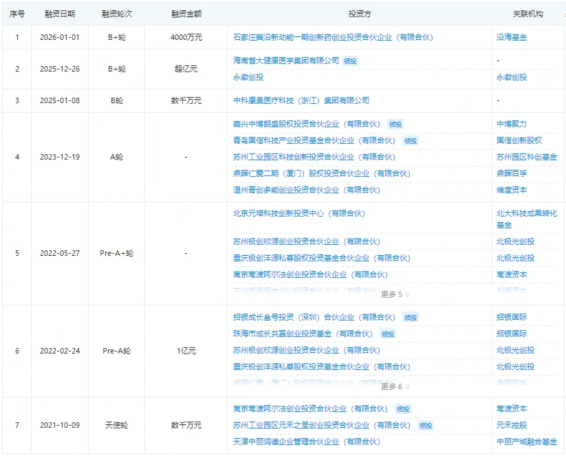
Task: Open 鼎晖仁爱二期（厦门）股权投资合伙企业 link
Action: (322, 173)
